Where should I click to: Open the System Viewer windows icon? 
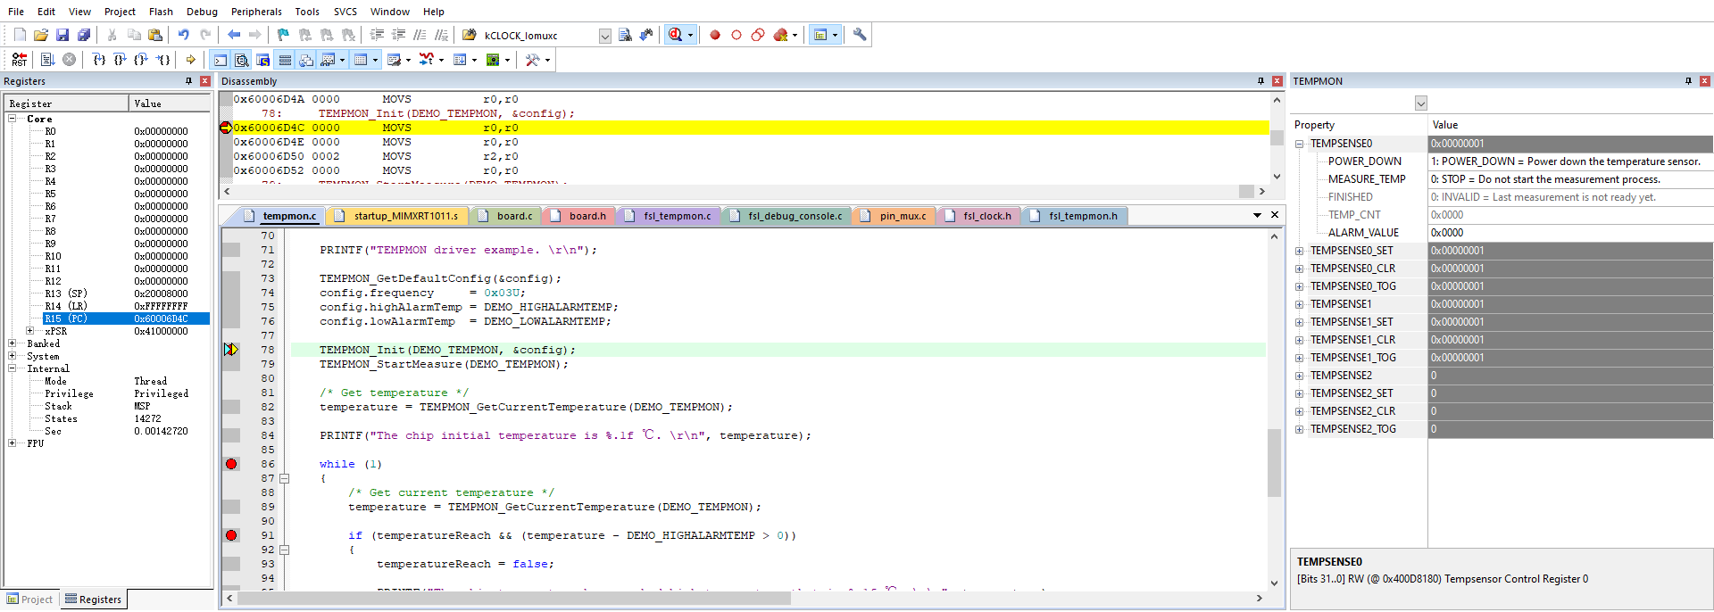[x=493, y=60]
